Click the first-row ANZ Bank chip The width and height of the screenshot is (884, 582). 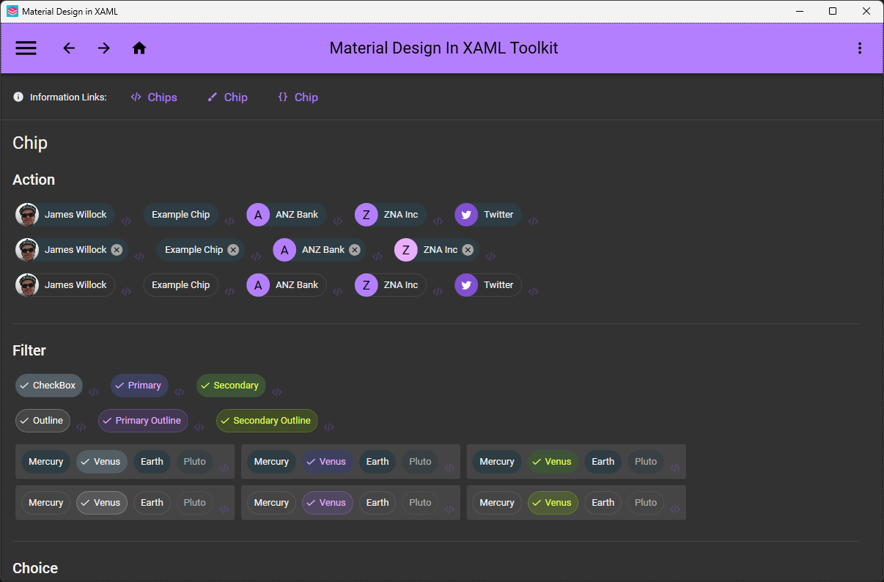pyautogui.click(x=287, y=215)
